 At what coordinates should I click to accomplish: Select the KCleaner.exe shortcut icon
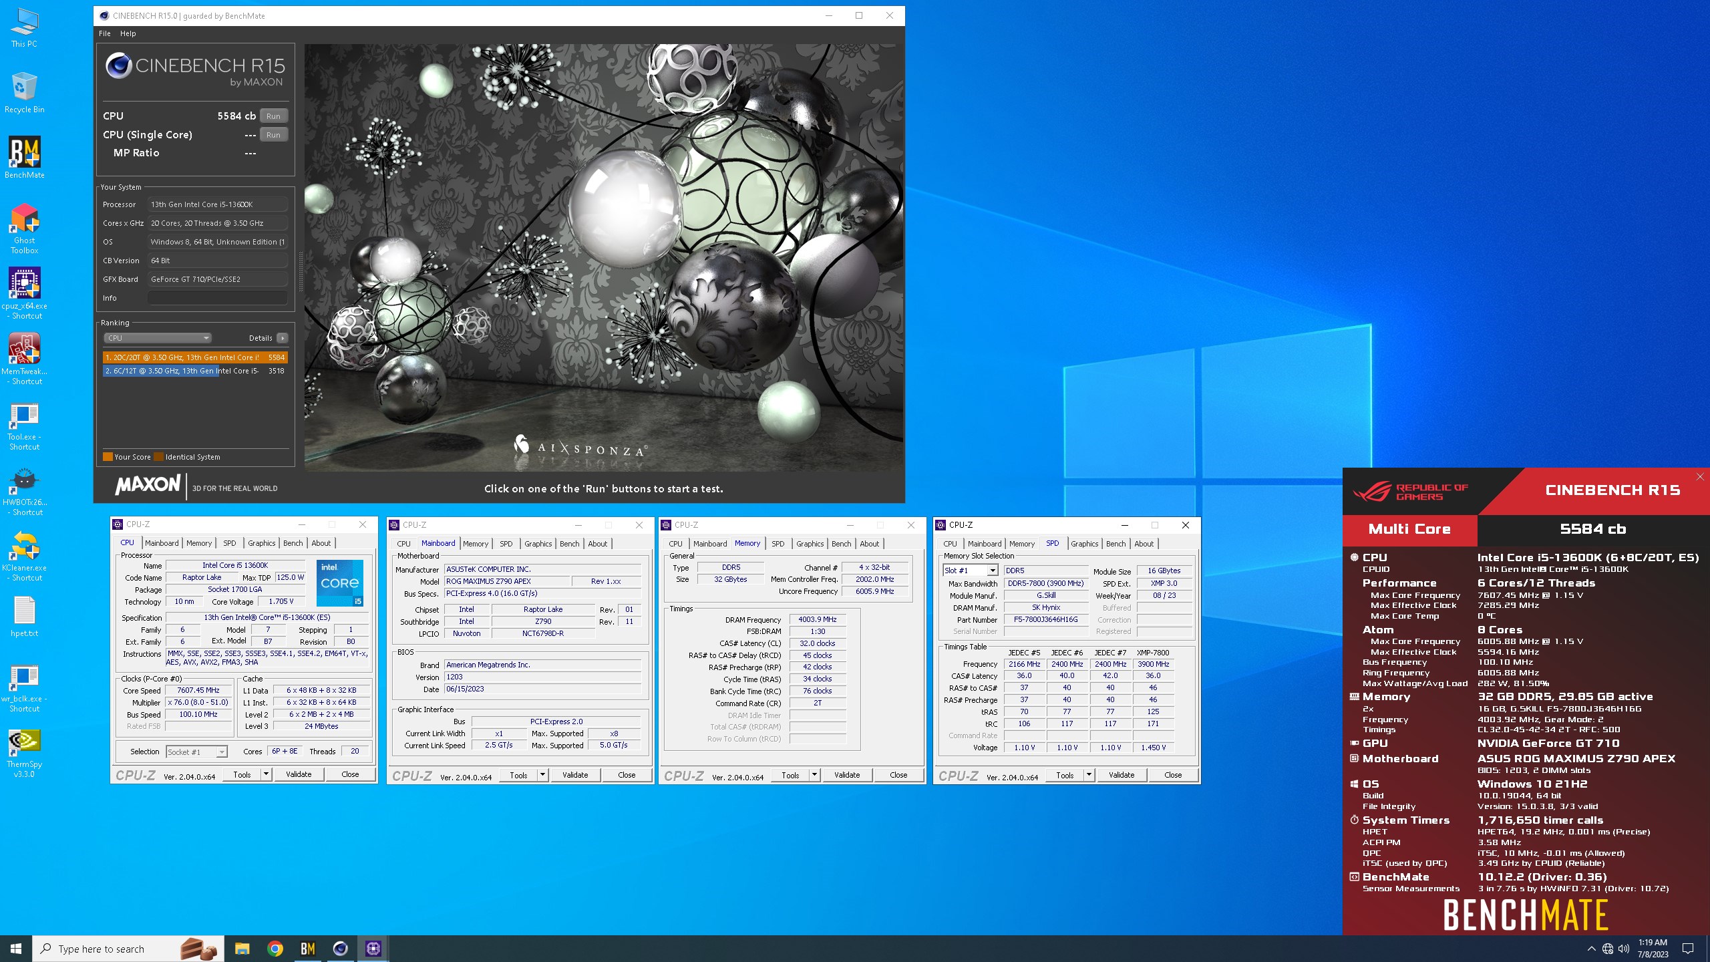pos(24,556)
